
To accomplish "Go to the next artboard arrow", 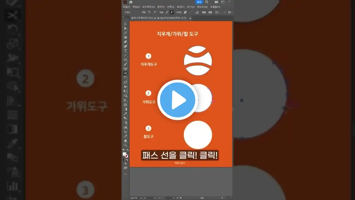I will 177,198.
